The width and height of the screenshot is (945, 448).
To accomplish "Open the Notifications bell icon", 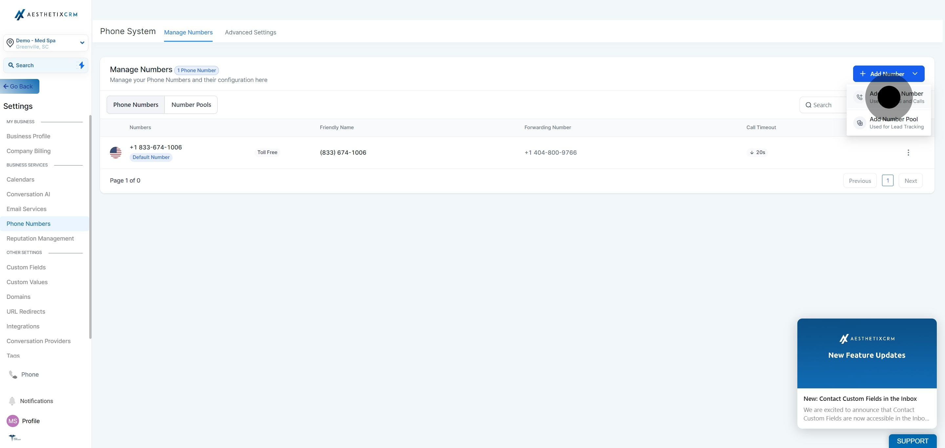I will tap(12, 401).
